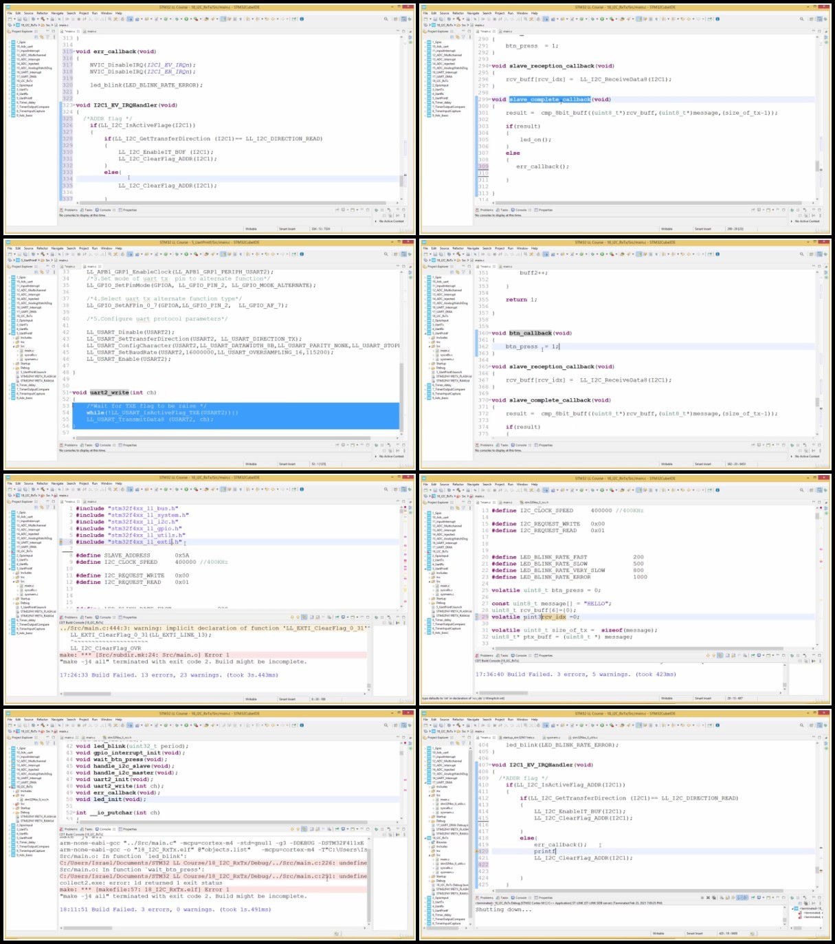Click the blue Information Center icon in the 13-errors window
Viewport: 835px width, 944px height.
tap(302, 489)
